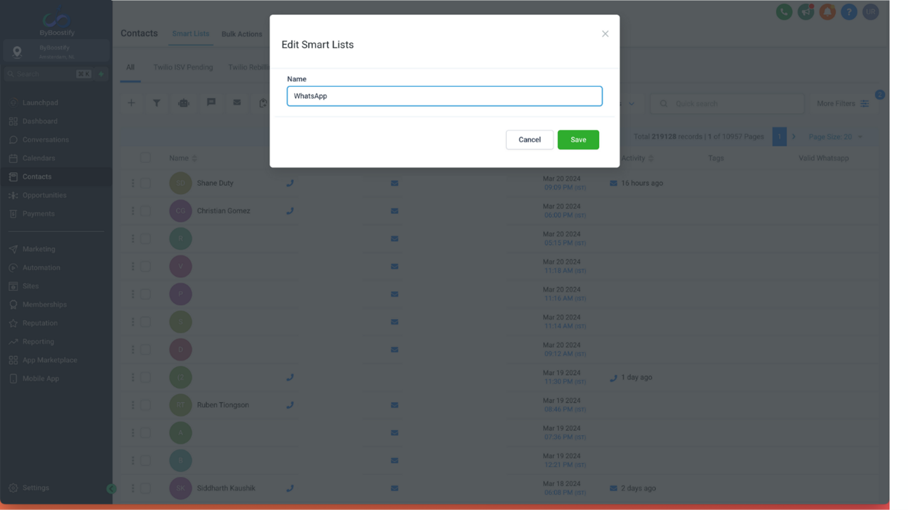Click the email icon in Christian Gomez row

point(394,211)
